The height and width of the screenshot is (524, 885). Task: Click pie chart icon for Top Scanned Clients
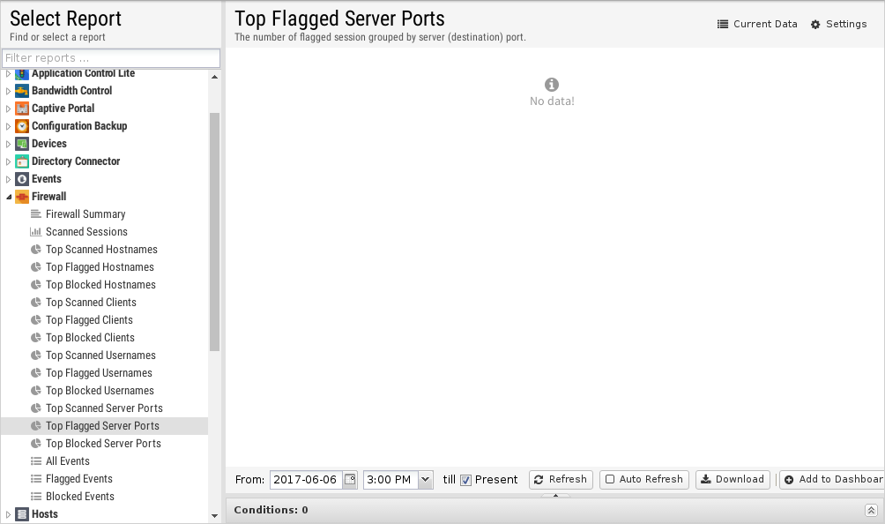pos(35,303)
